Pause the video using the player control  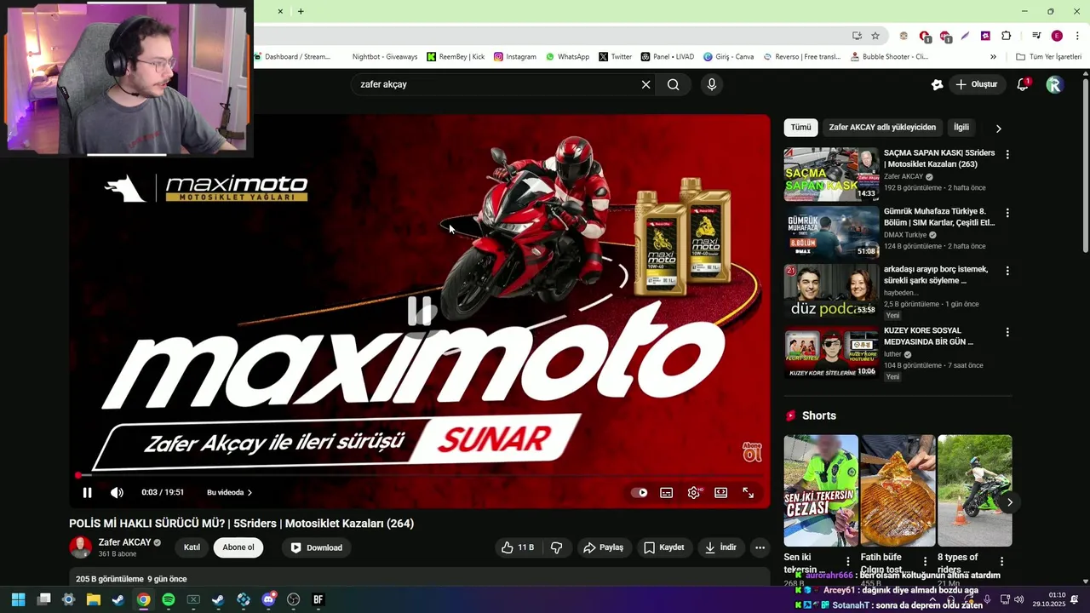87,492
